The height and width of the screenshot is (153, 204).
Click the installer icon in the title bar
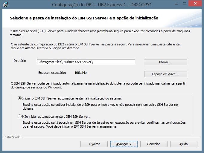[x=6, y=4]
